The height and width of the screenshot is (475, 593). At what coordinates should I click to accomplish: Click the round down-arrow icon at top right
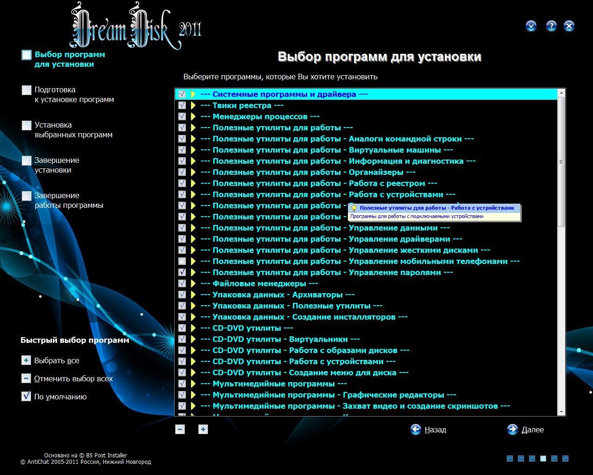[531, 26]
